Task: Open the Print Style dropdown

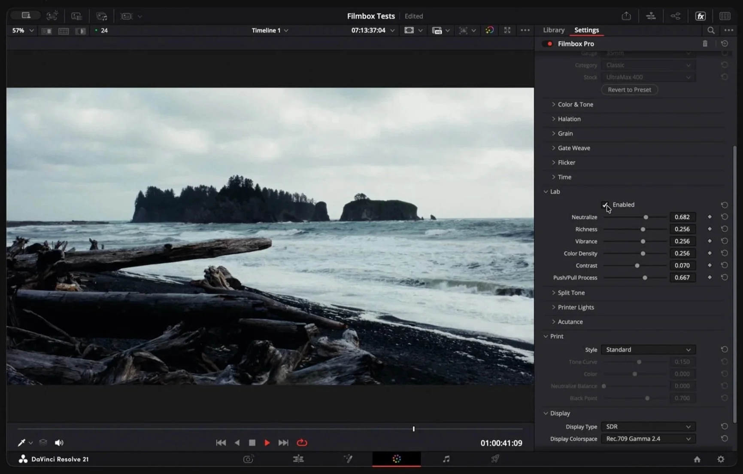Action: pos(648,349)
